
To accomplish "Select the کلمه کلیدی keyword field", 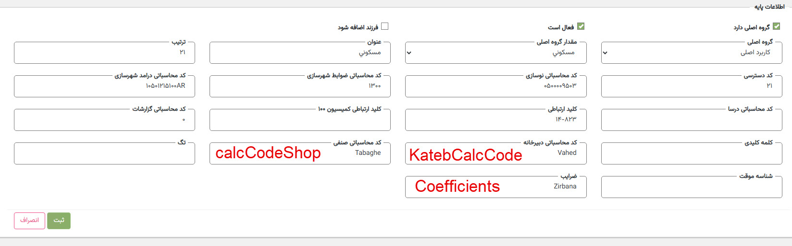I will [692, 153].
